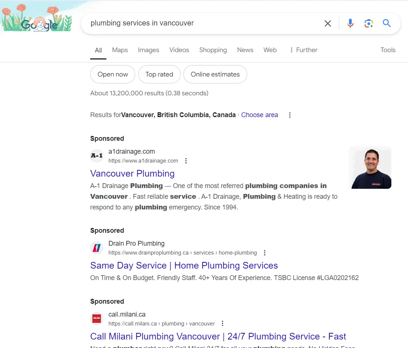The image size is (408, 348).
Task: Click the plumber photo thumbnail
Action: tap(370, 167)
